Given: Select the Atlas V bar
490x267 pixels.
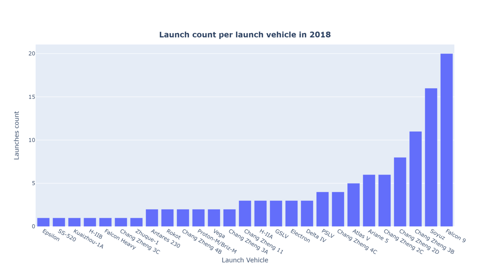Looking at the screenshot, I should [x=354, y=205].
